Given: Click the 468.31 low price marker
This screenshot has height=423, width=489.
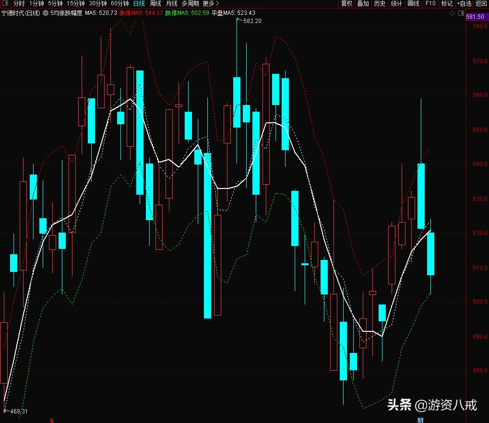Looking at the screenshot, I should pyautogui.click(x=19, y=411).
